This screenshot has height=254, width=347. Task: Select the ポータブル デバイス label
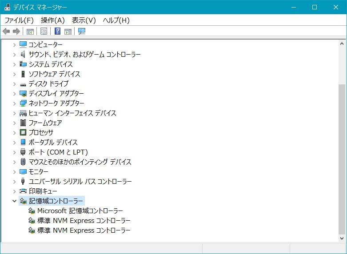pyautogui.click(x=53, y=143)
